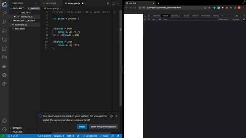Open the Search view in activity bar
The image size is (246, 138).
pos(4,13)
